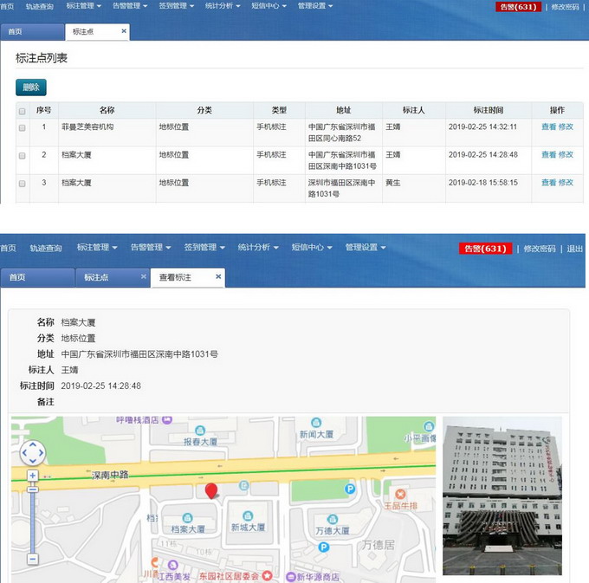
Task: Zoom out with the map minus button
Action: [x=33, y=559]
